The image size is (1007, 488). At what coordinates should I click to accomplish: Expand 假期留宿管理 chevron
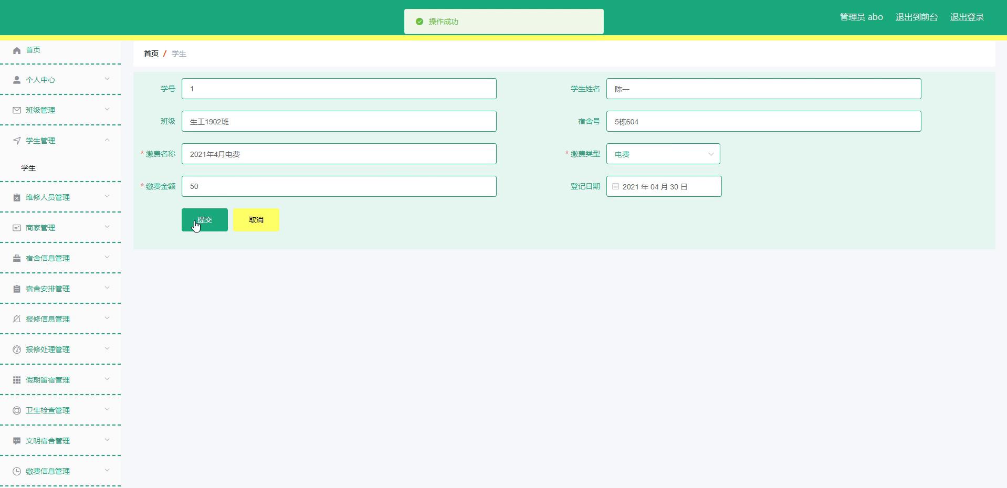pyautogui.click(x=107, y=379)
